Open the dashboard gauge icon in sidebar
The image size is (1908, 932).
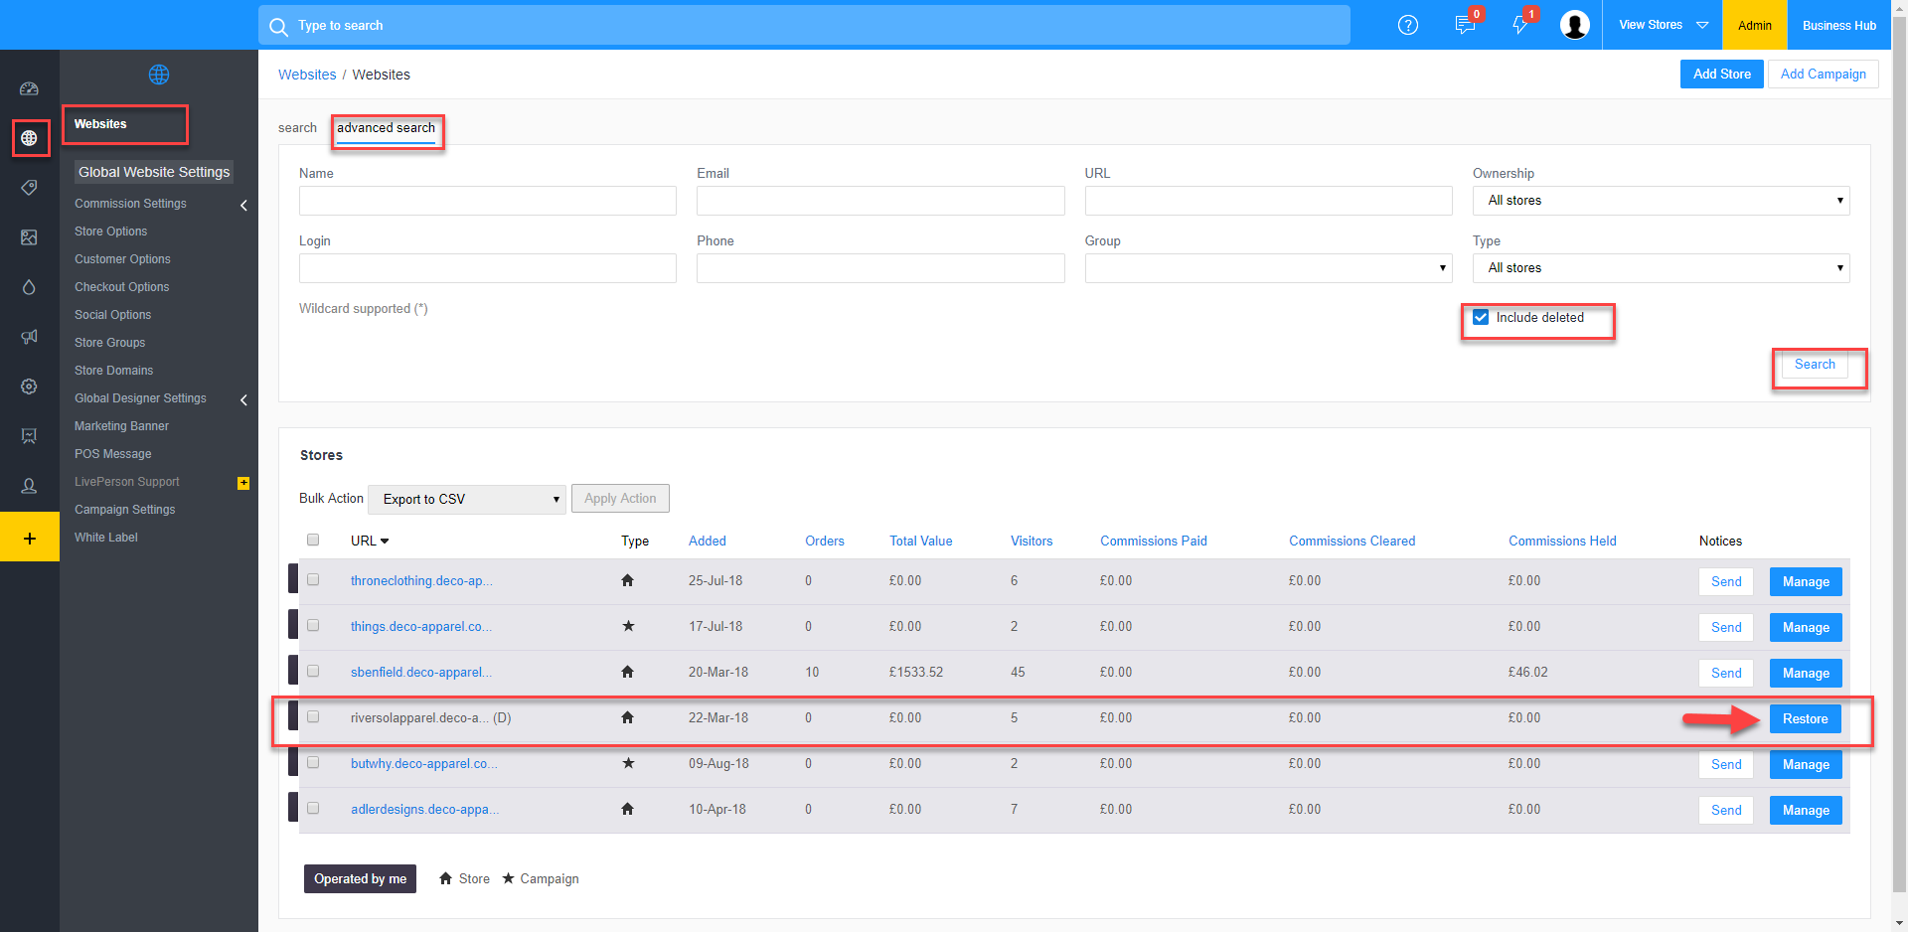[x=29, y=88]
